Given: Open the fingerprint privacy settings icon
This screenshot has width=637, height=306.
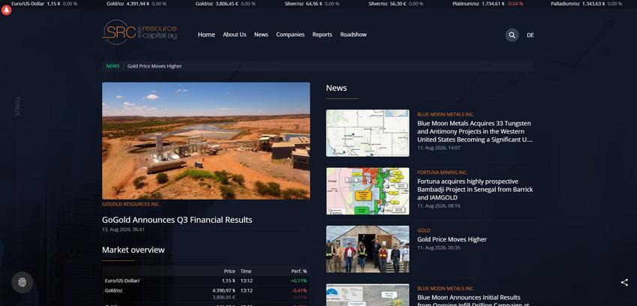Looking at the screenshot, I should [x=23, y=282].
